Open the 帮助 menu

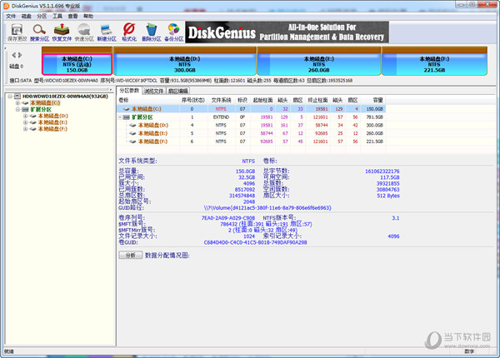(x=88, y=17)
